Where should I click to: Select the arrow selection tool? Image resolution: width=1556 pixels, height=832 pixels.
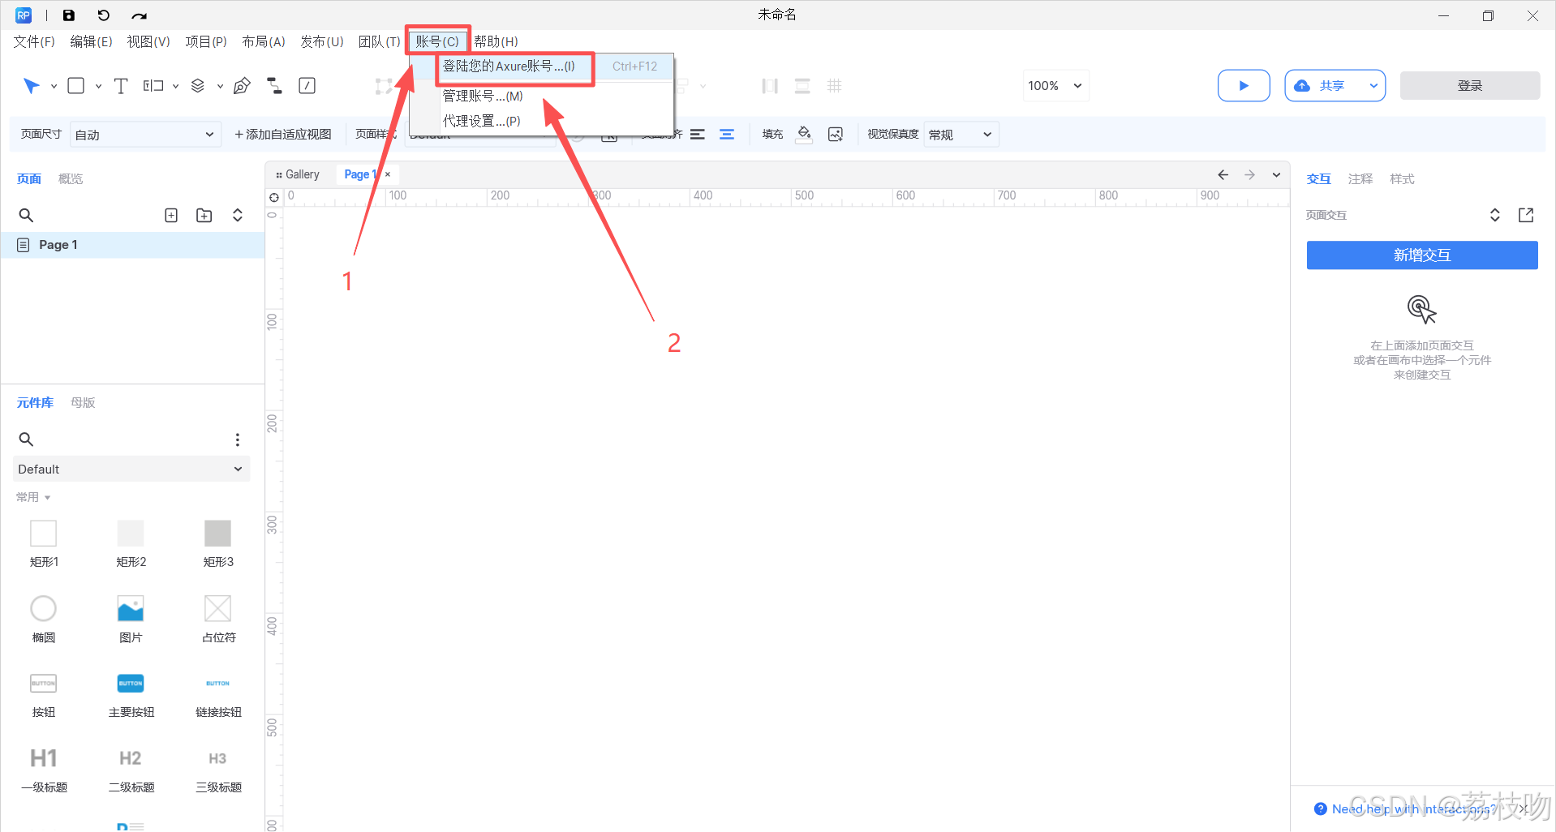coord(31,86)
